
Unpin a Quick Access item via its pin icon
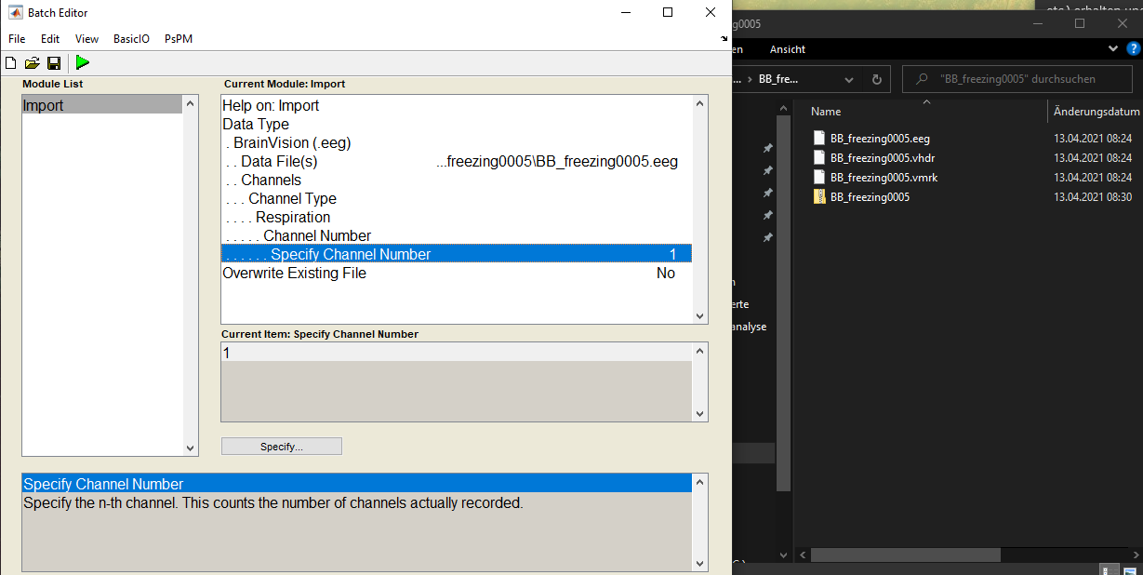pos(767,147)
